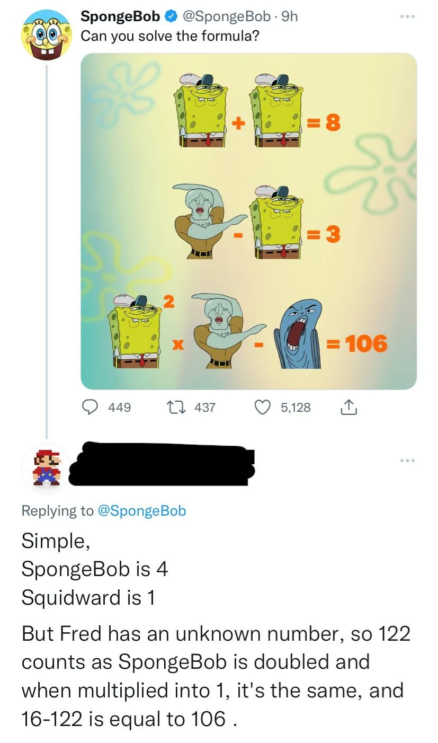Screen dimensions: 438x743
Task: Like the tweet with the heart icon
Action: pos(262,407)
